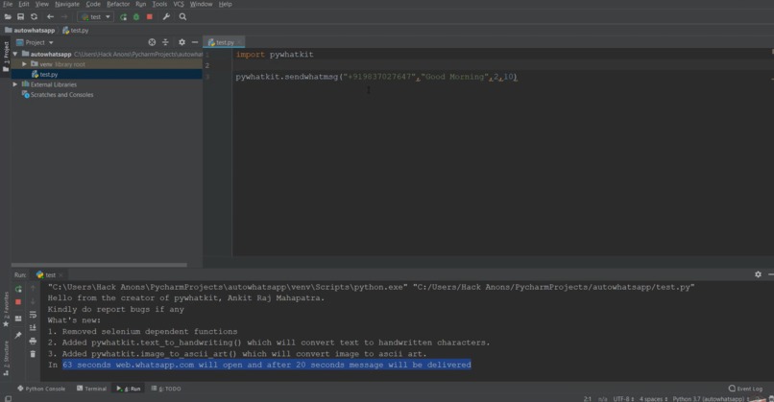The image size is (774, 402).
Task: Toggle the Project side tool window tab
Action: click(x=6, y=57)
